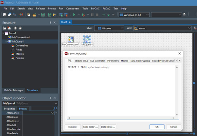Click OK in the Form1.MyQuery1 dialog
This screenshot has height=136, width=197.
tap(157, 127)
